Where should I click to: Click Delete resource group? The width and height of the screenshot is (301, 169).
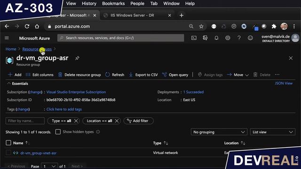[x=79, y=75]
